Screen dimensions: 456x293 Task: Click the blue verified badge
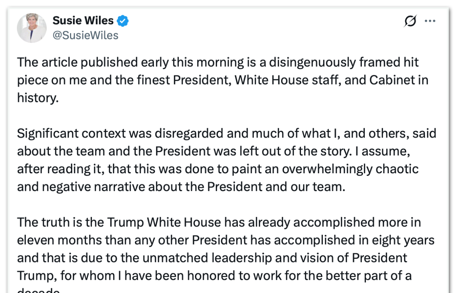[123, 21]
